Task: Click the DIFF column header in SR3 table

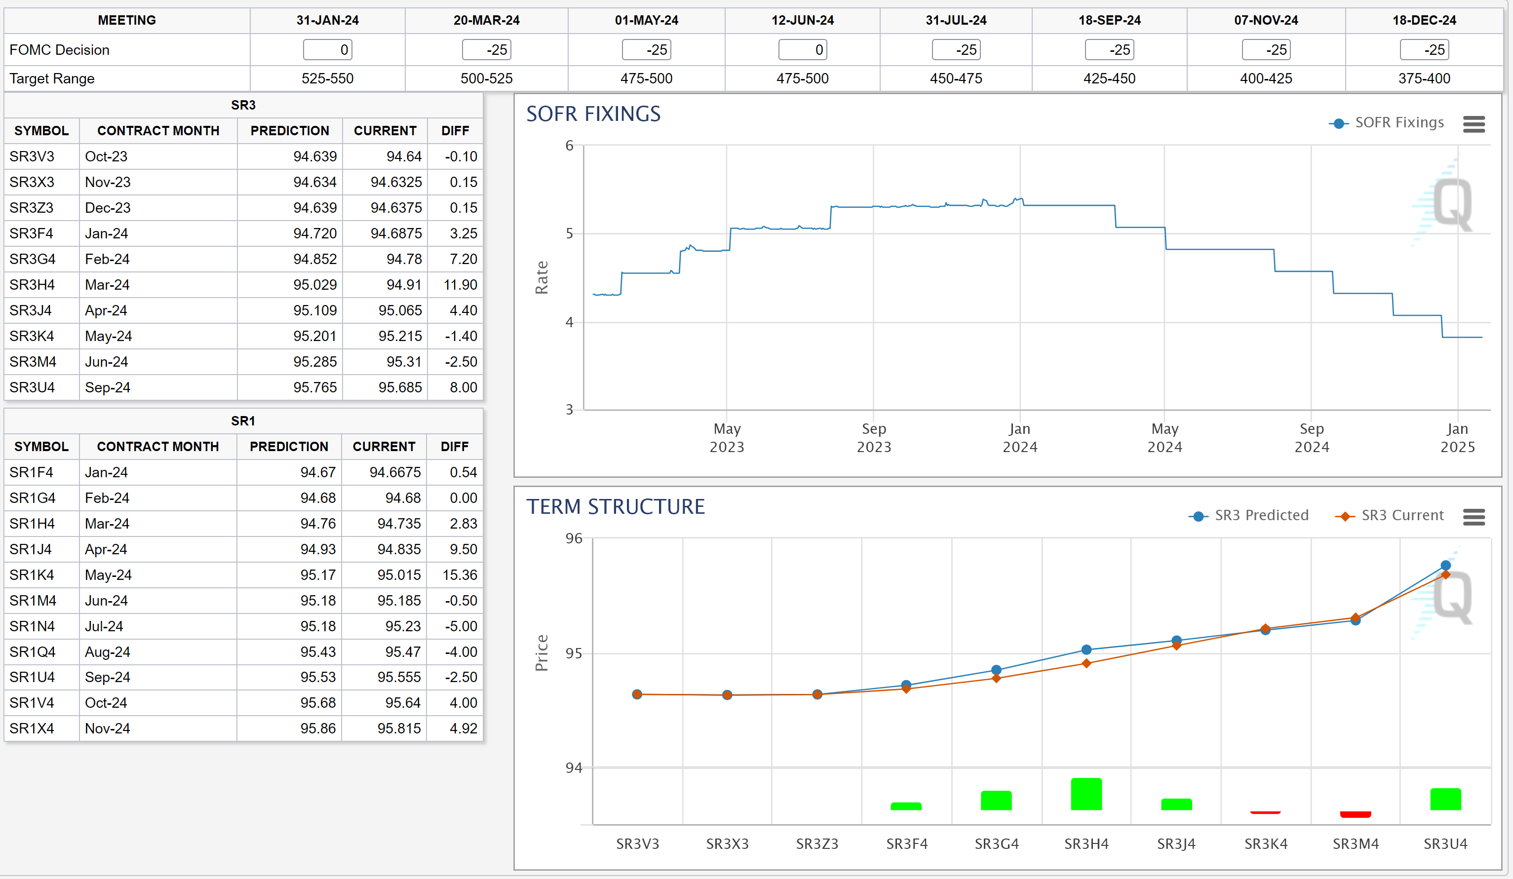Action: pos(455,130)
